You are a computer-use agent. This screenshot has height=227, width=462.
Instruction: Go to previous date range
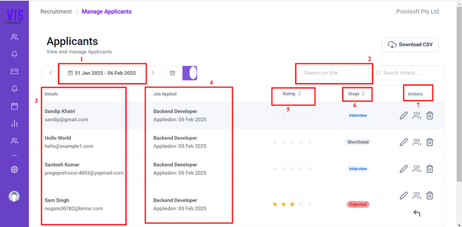[x=51, y=73]
